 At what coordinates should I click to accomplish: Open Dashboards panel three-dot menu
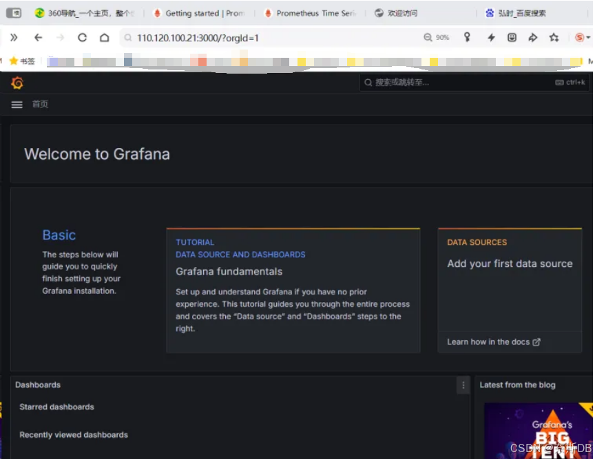[x=463, y=385]
